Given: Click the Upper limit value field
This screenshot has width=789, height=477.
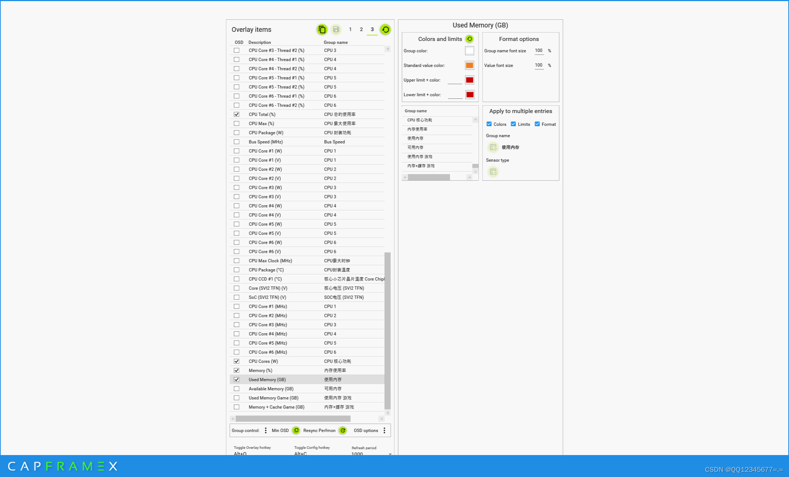Looking at the screenshot, I should 455,80.
